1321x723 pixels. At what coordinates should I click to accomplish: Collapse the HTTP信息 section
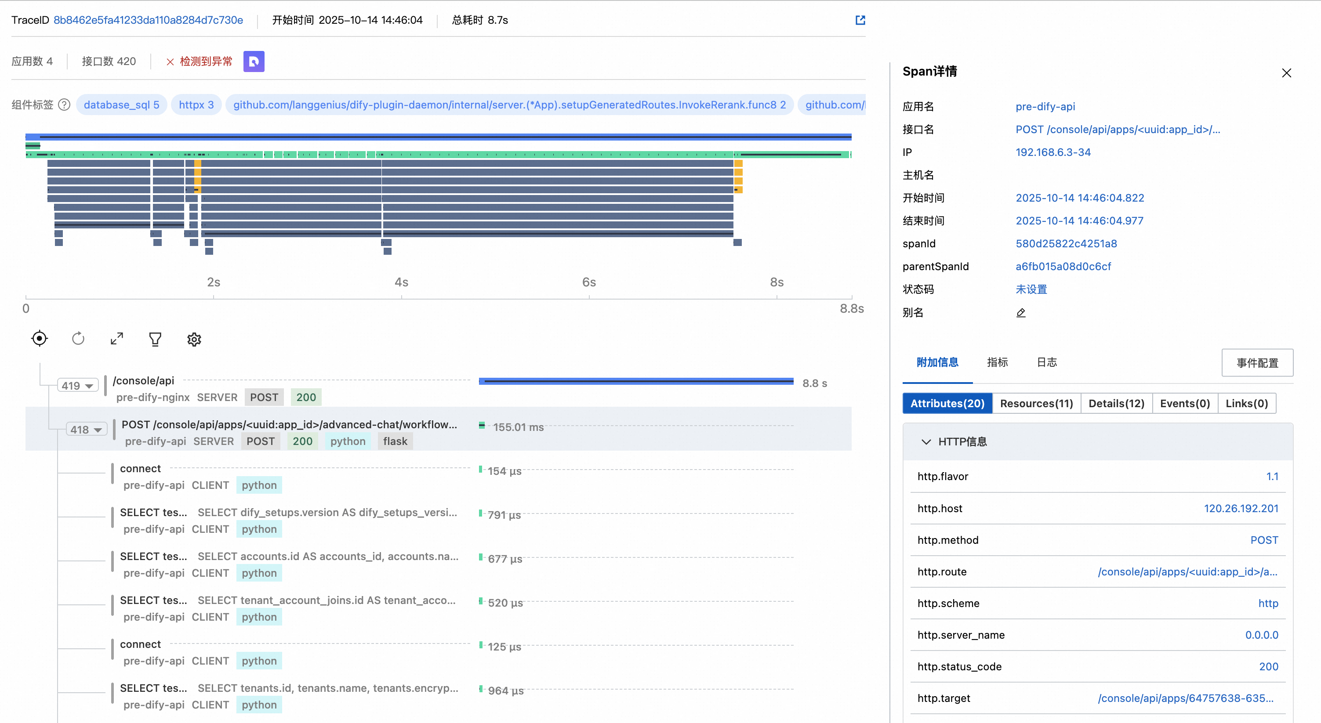coord(925,442)
